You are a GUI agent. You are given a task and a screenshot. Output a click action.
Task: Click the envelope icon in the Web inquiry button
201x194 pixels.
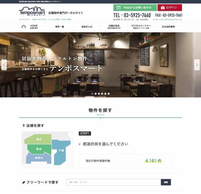[x=119, y=8]
